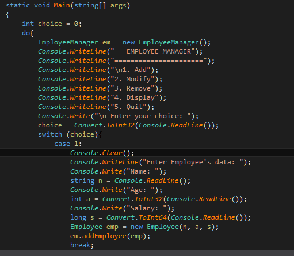
Task: Click the "Enter your choice:" prompt line
Action: (118, 116)
